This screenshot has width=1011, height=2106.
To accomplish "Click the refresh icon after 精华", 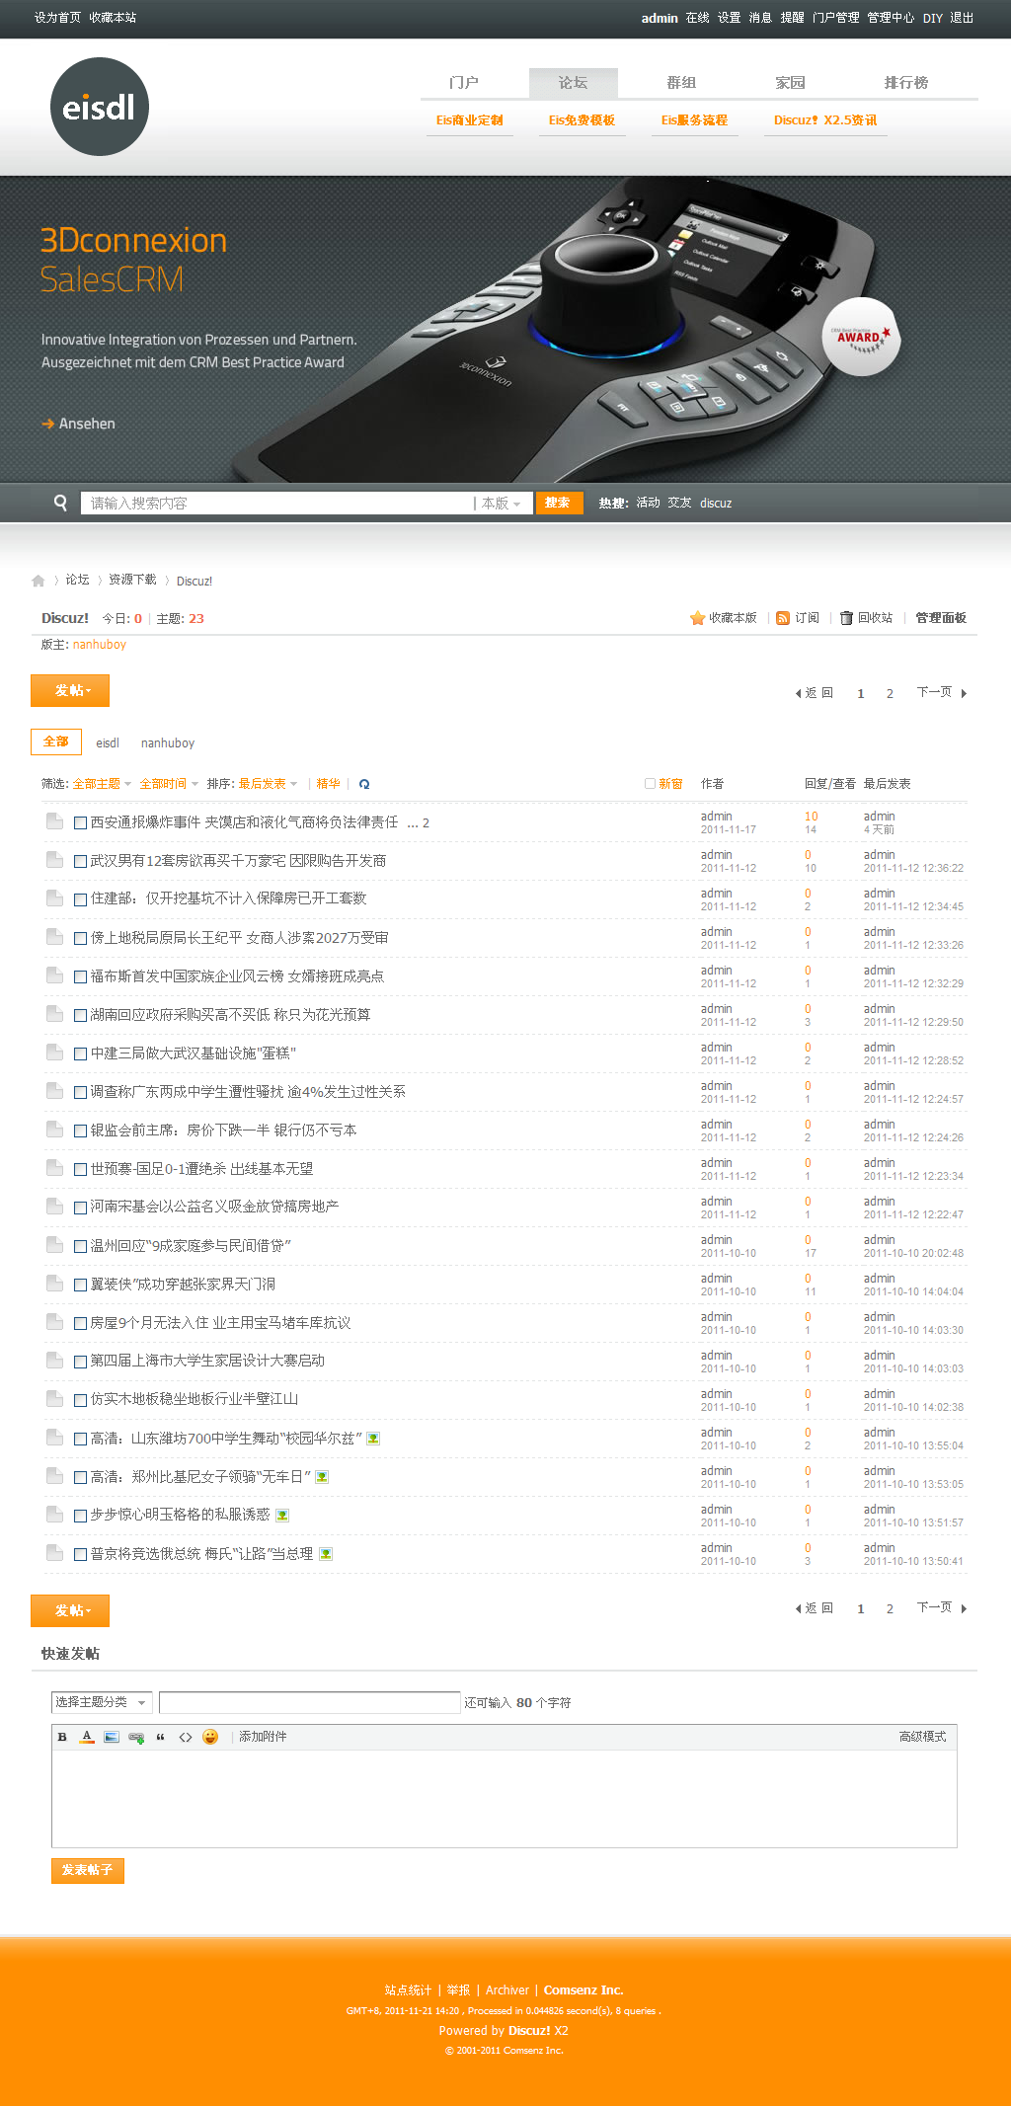I will [364, 784].
